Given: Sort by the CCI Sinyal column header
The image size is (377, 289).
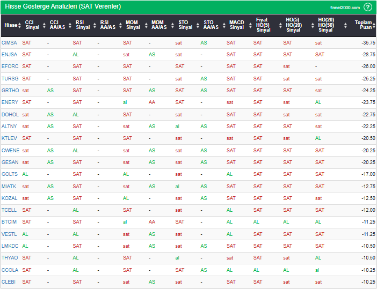Looking at the screenshot, I should pos(32,25).
